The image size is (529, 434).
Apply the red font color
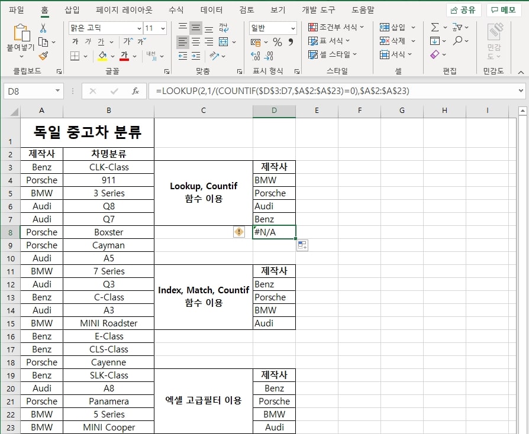124,56
